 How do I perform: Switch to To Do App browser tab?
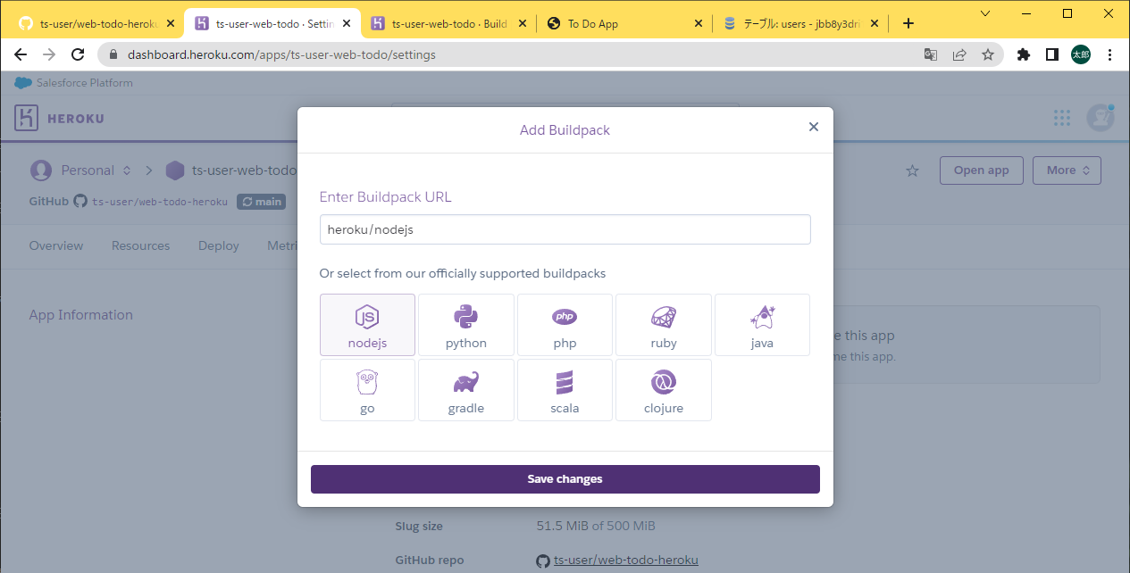click(623, 24)
